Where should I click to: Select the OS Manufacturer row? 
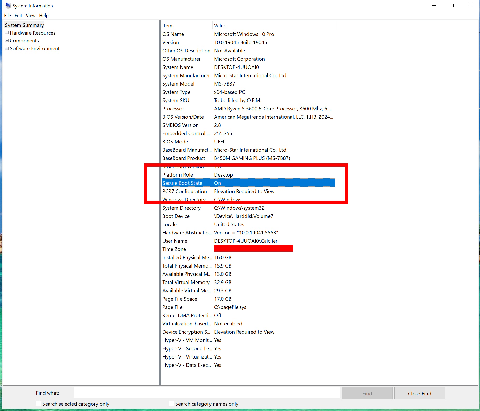pyautogui.click(x=249, y=59)
